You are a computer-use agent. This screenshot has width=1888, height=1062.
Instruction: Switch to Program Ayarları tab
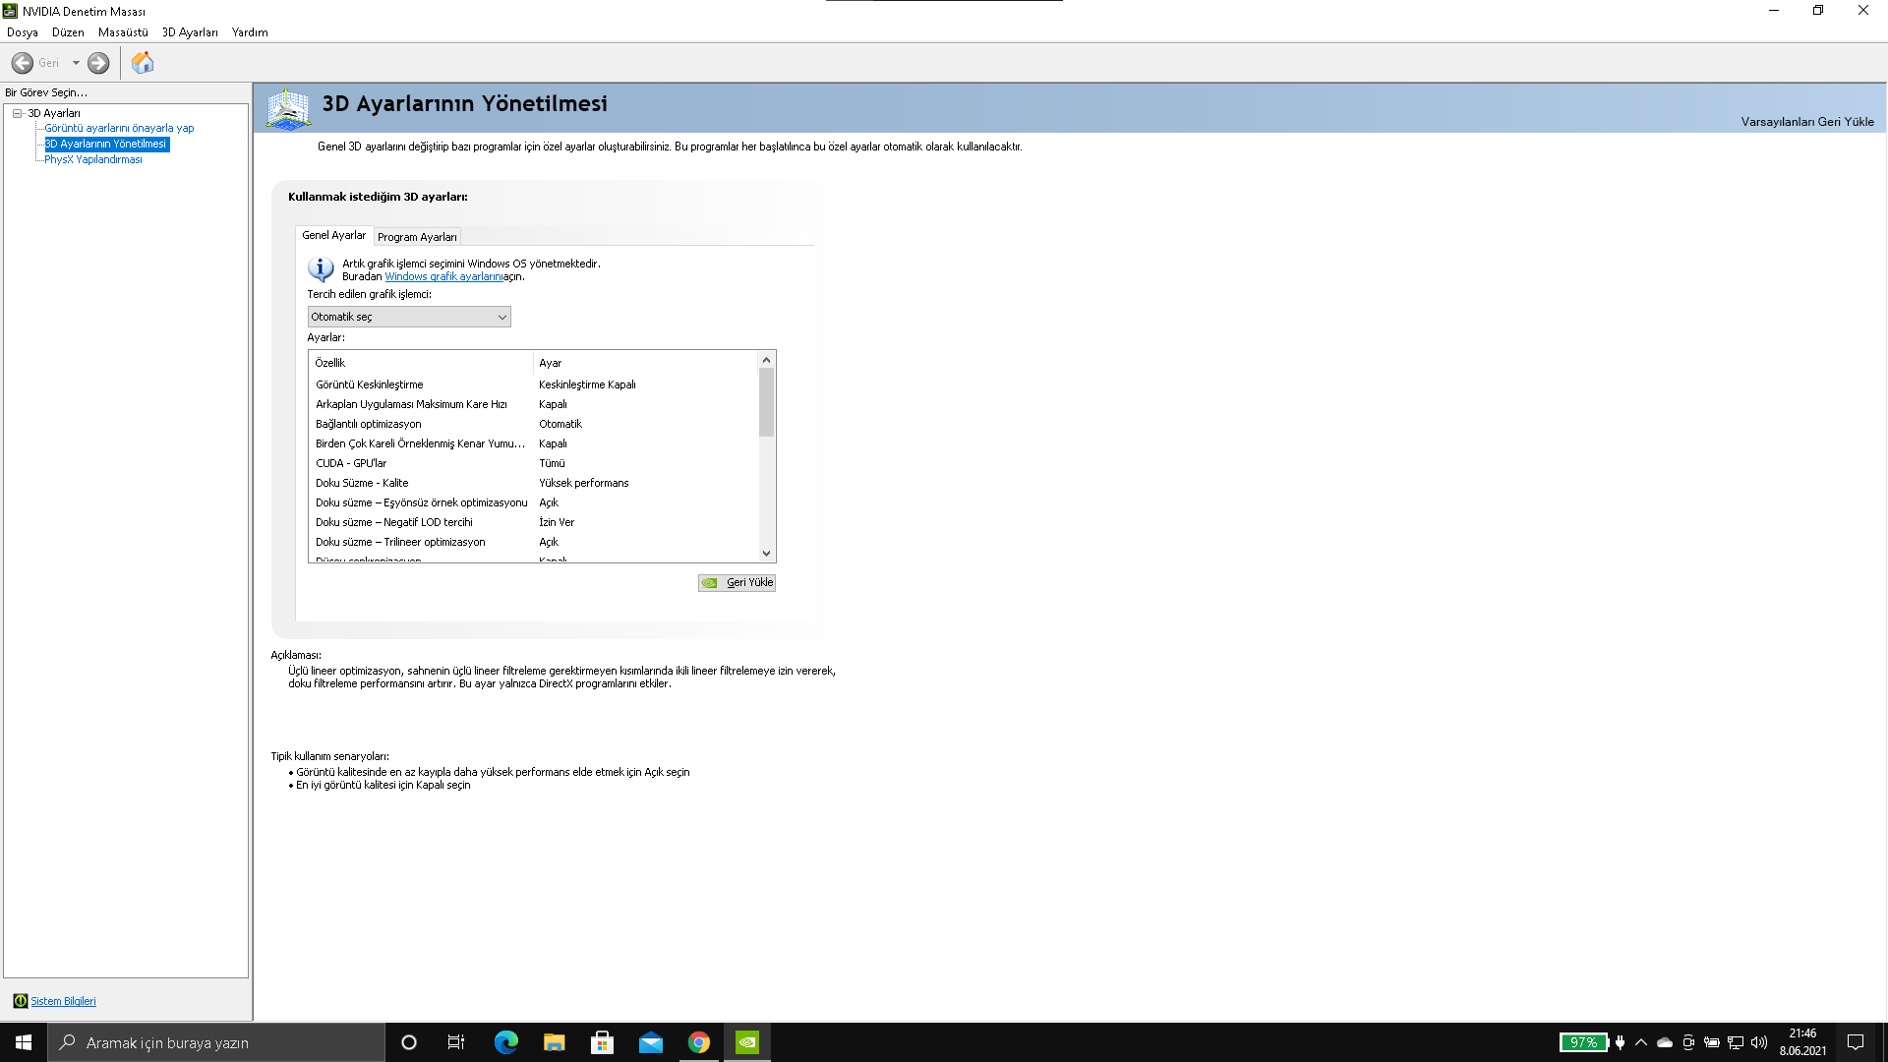417,237
